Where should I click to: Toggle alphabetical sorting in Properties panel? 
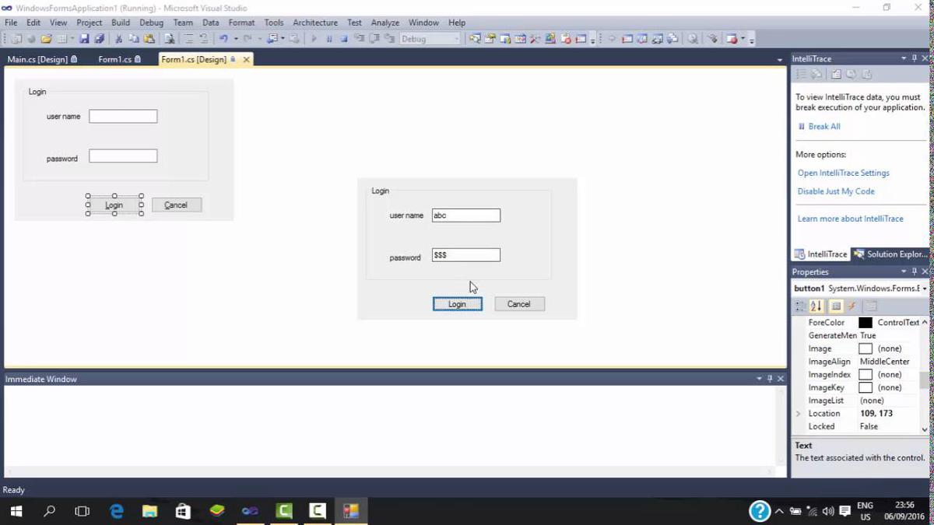tap(815, 306)
